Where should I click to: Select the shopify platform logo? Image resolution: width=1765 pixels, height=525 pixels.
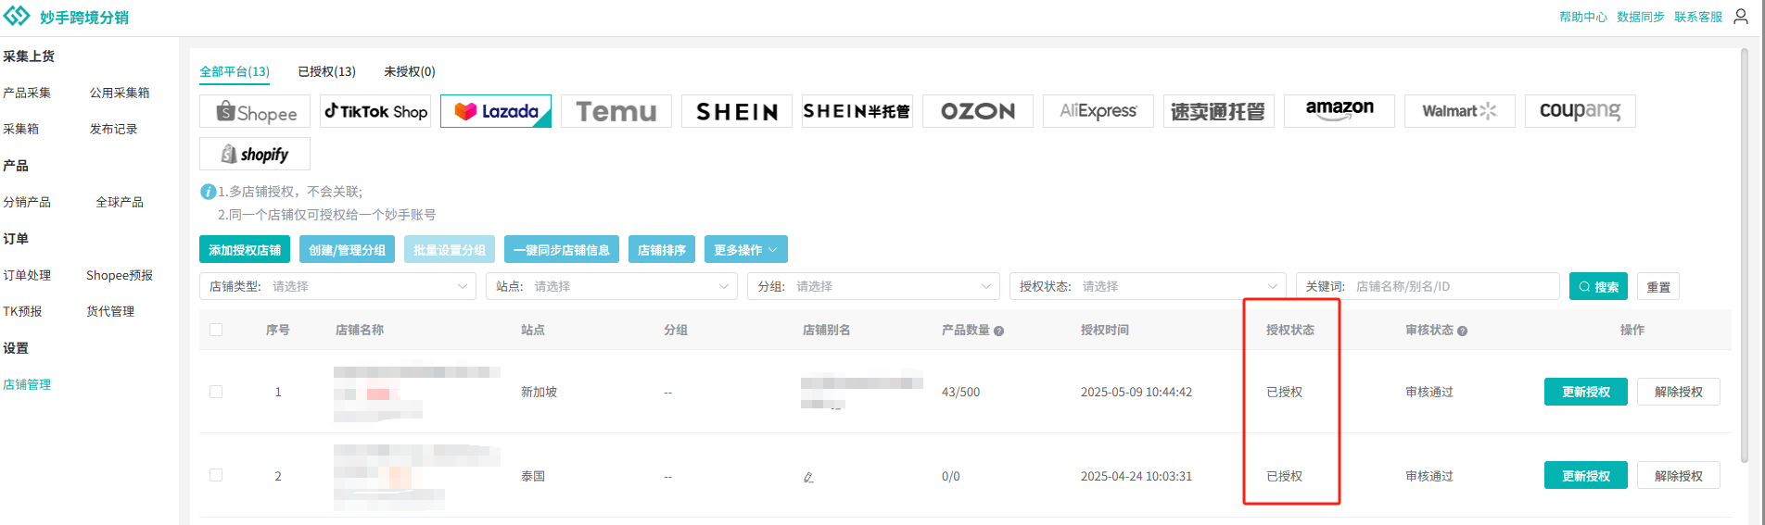(255, 154)
